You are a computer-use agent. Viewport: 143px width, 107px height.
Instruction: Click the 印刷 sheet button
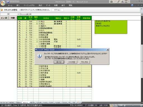point(13,18)
